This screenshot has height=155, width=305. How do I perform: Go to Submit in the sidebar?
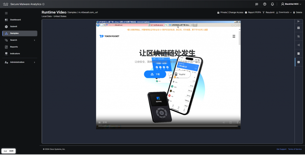[14, 26]
